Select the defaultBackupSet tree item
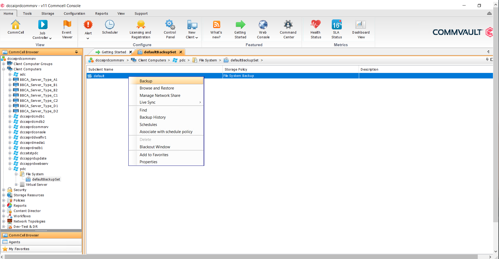Image resolution: width=499 pixels, height=259 pixels. pos(46,179)
